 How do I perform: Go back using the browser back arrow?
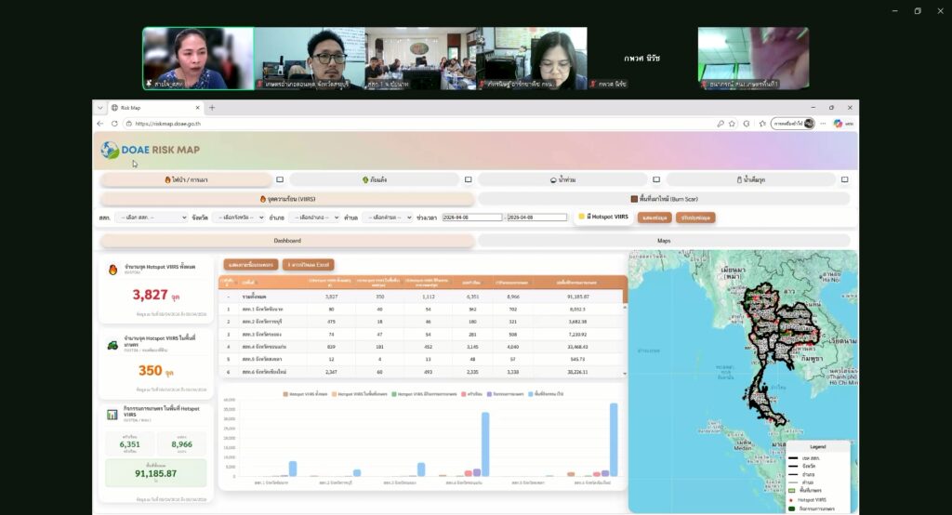click(x=100, y=124)
